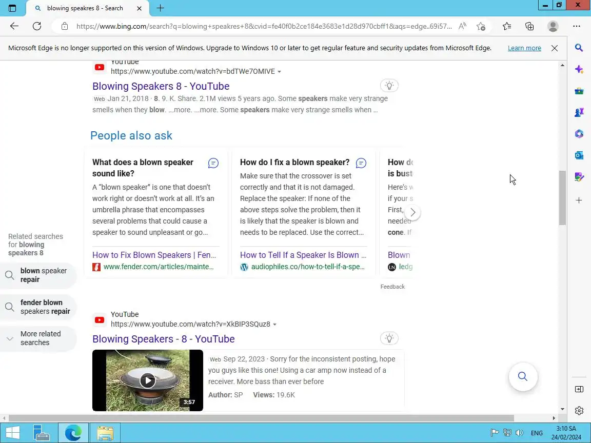Viewport: 591px width, 443px height.
Task: Open the network icon in system tray
Action: (x=507, y=433)
